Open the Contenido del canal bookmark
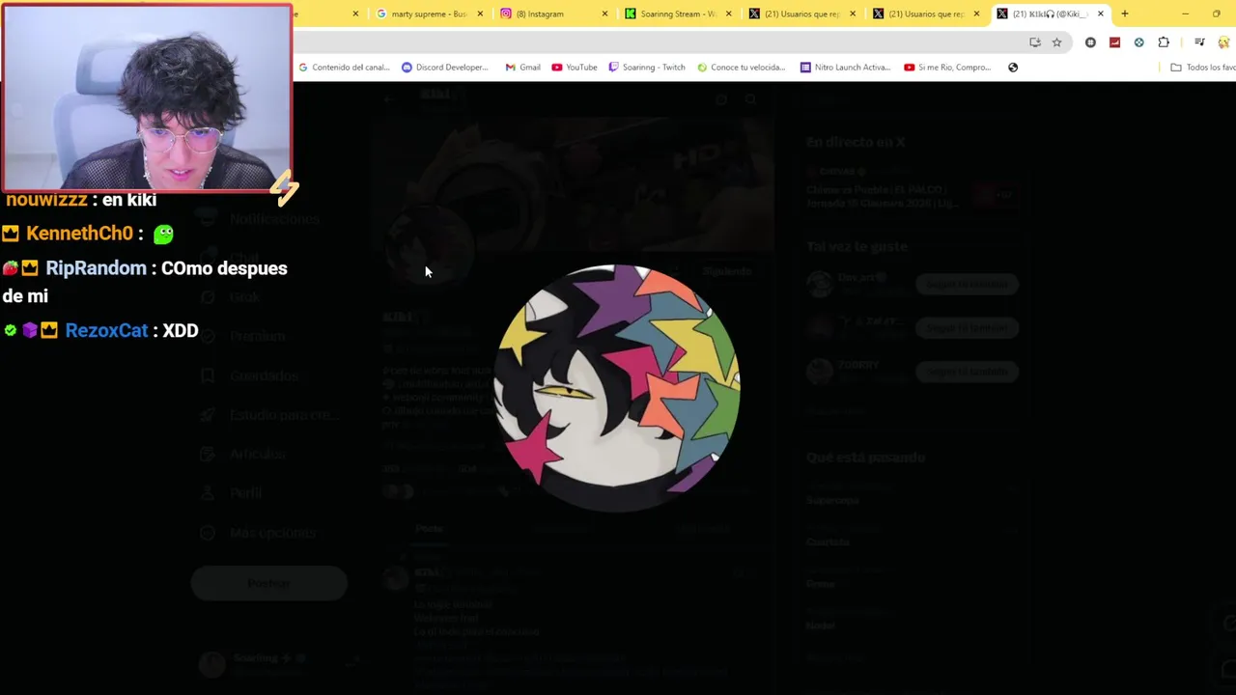The width and height of the screenshot is (1236, 695). click(344, 68)
